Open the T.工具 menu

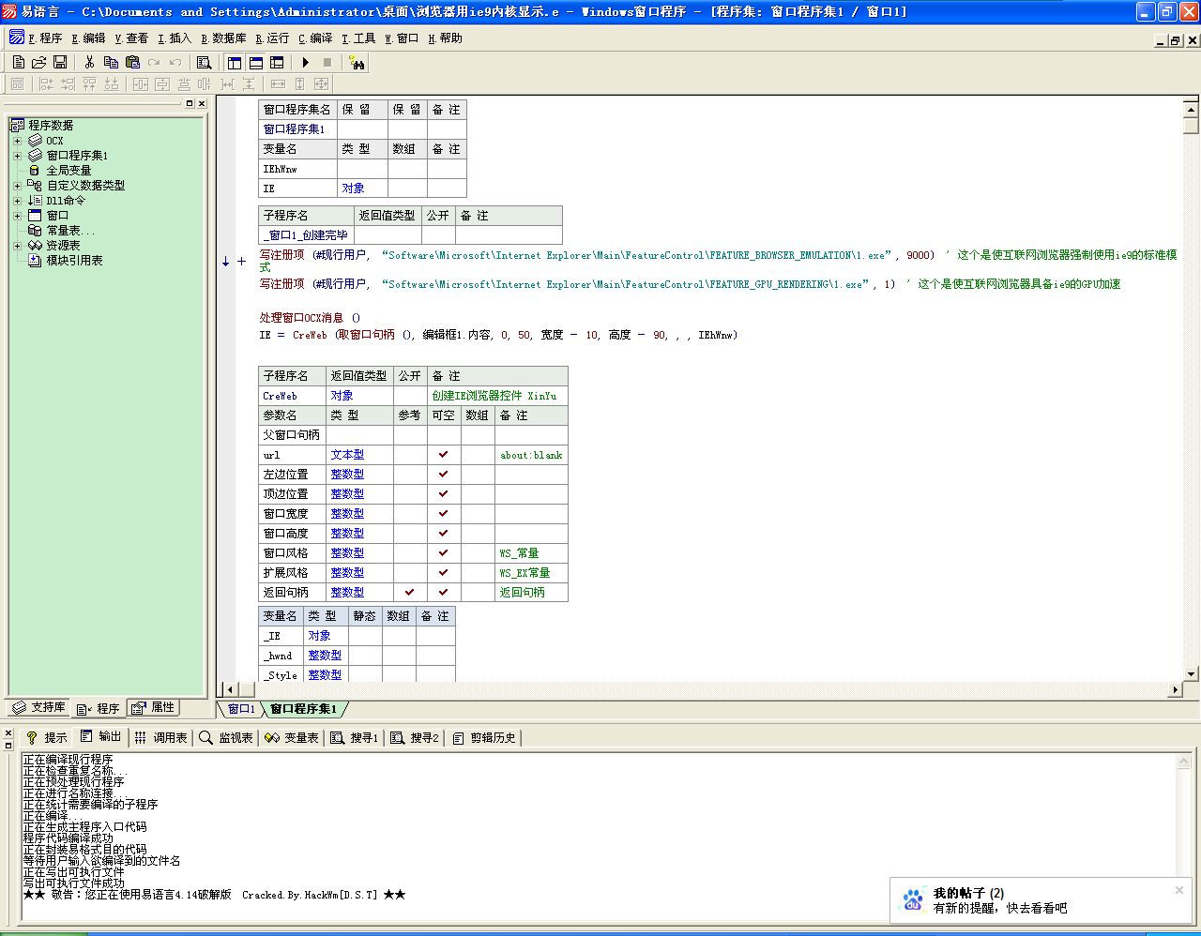(358, 38)
